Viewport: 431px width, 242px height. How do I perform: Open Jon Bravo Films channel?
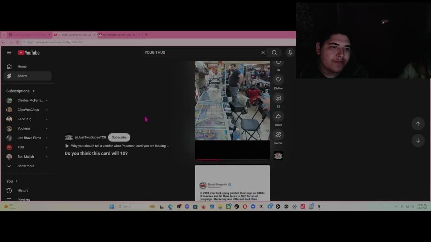28,138
